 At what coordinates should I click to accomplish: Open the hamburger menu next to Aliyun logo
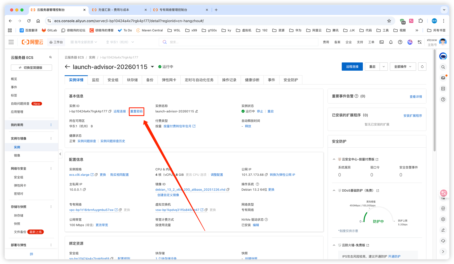(x=11, y=42)
